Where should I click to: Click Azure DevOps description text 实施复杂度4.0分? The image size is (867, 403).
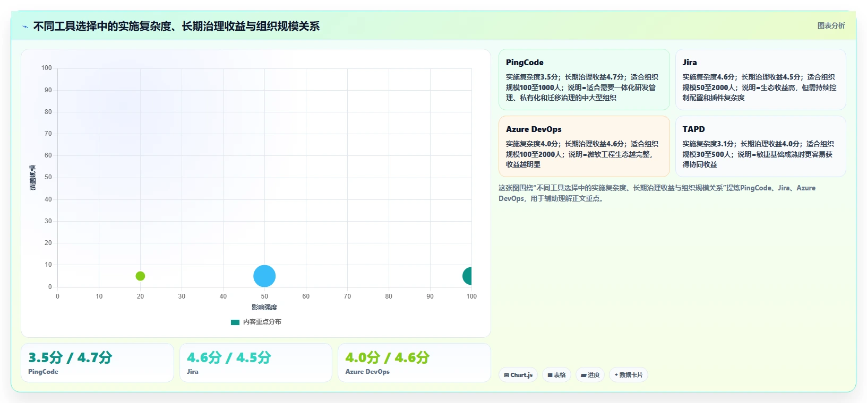pos(532,144)
